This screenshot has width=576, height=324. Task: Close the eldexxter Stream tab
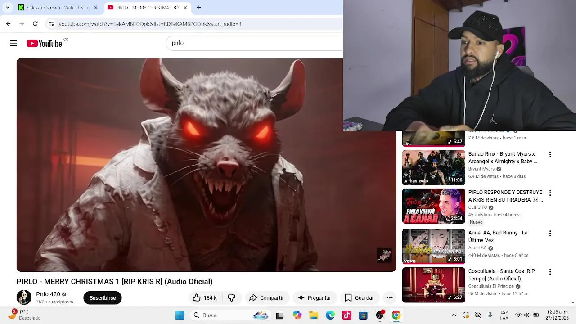pos(95,8)
